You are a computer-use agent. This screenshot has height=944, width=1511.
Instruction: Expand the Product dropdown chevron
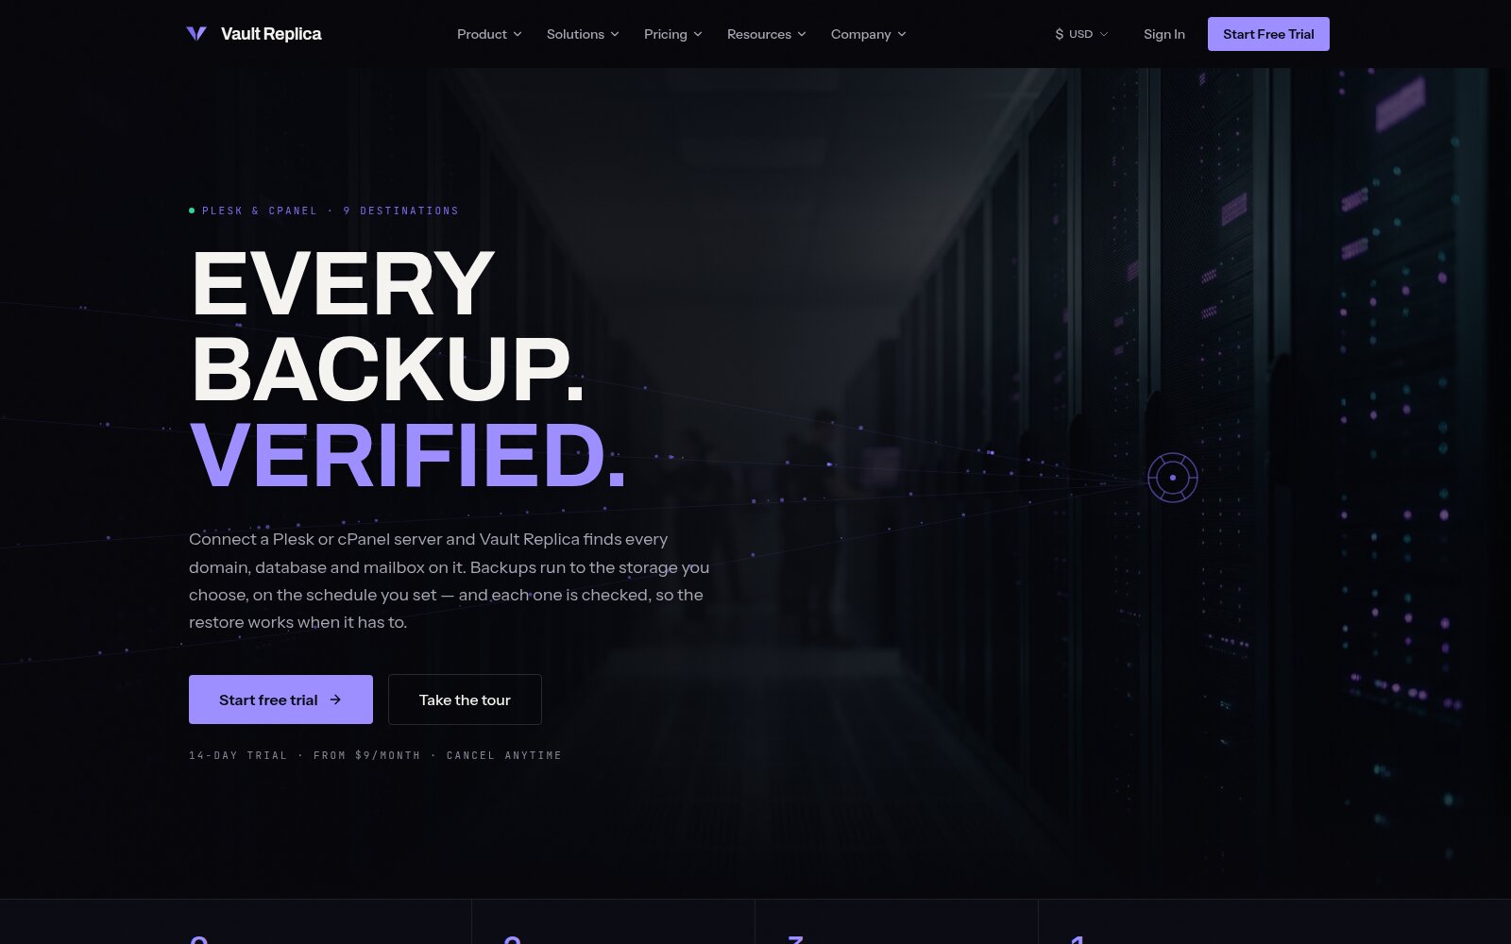[518, 34]
